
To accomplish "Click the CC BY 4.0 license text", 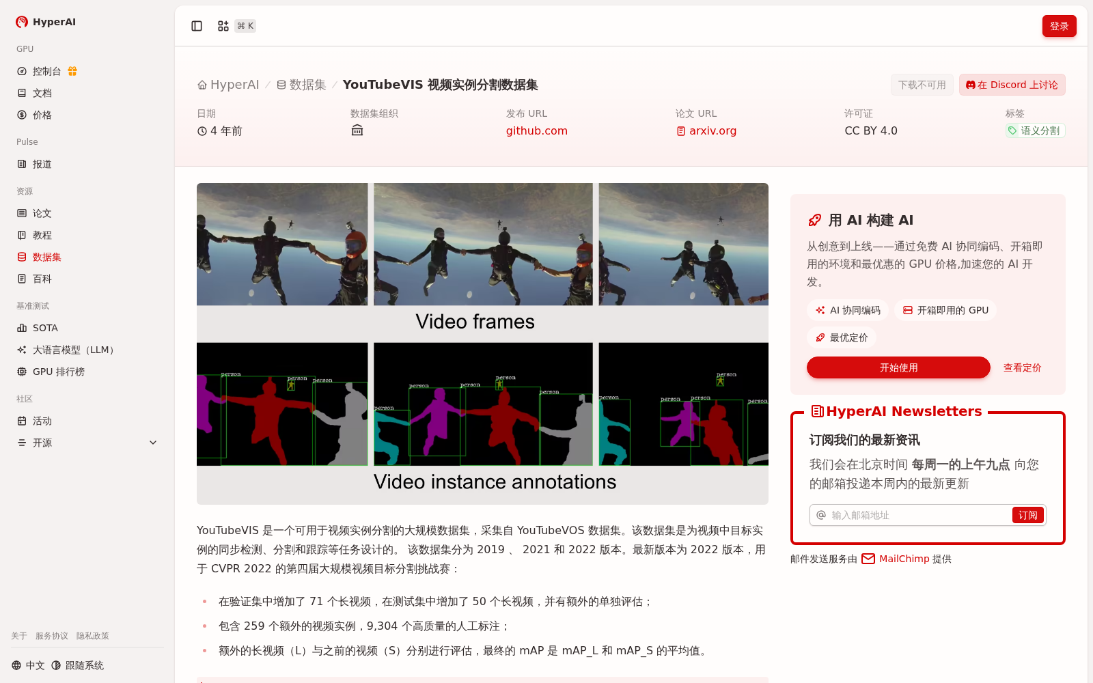I will click(x=871, y=130).
